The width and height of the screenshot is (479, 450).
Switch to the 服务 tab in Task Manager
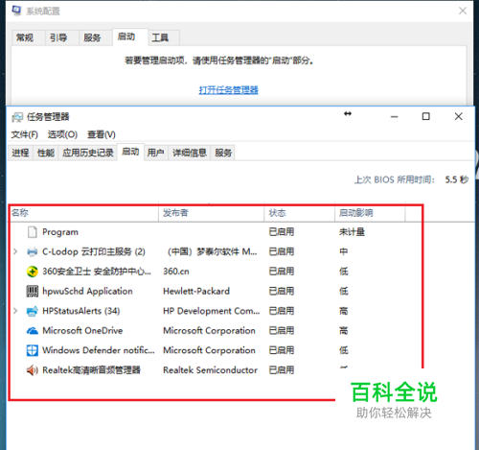[223, 153]
